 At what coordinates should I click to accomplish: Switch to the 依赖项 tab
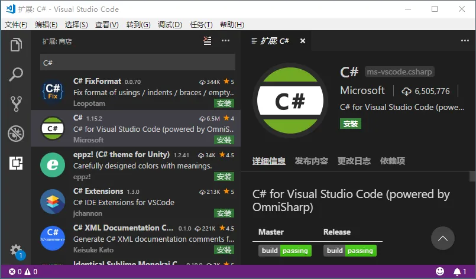point(393,161)
